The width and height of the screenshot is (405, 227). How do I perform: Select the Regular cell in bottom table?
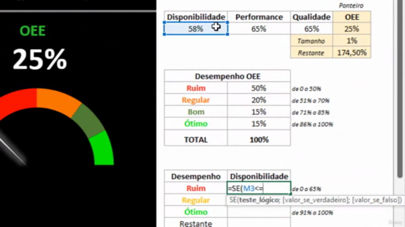point(196,200)
